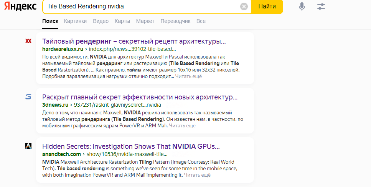Expand 3dnews snippet via Читать ещё

tap(182, 125)
